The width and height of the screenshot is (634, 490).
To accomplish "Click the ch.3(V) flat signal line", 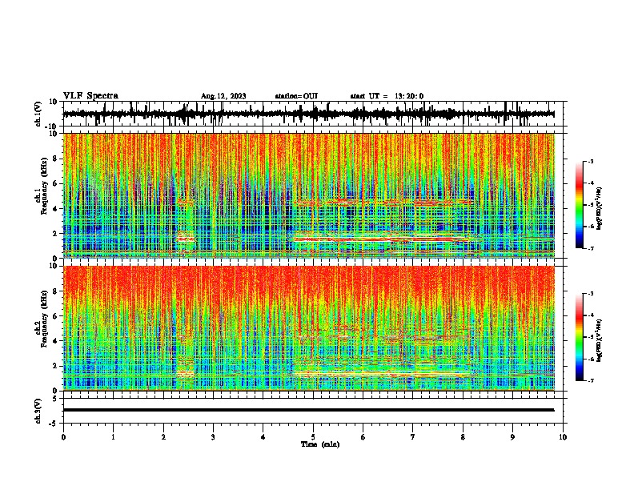I will (308, 410).
